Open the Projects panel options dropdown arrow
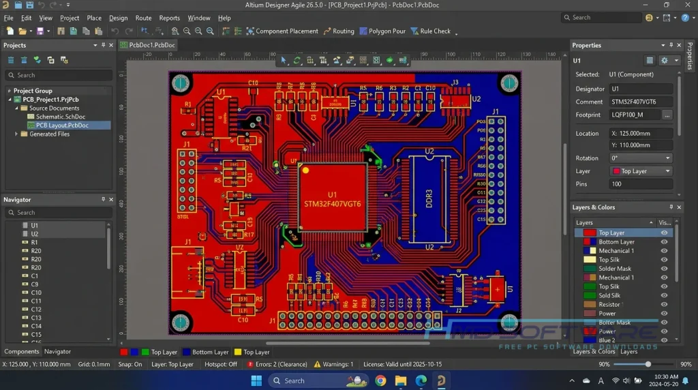 95,45
